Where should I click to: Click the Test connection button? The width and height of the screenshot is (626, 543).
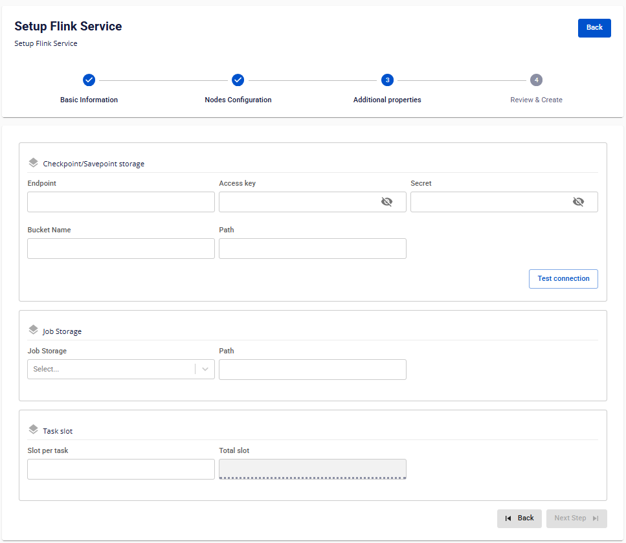pos(563,279)
